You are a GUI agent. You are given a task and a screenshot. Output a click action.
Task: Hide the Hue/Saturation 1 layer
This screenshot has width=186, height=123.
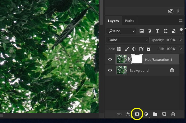coord(110,59)
